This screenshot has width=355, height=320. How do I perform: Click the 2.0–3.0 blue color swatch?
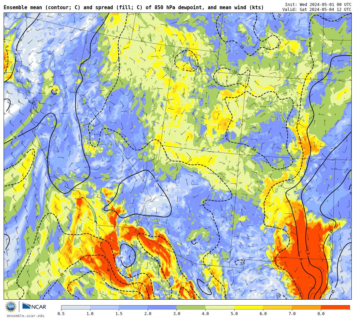[x=162, y=307]
